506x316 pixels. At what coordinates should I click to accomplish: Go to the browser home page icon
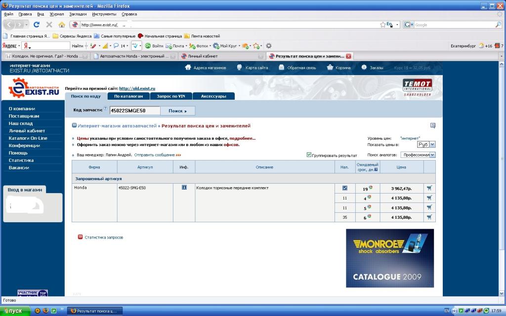(x=62, y=25)
